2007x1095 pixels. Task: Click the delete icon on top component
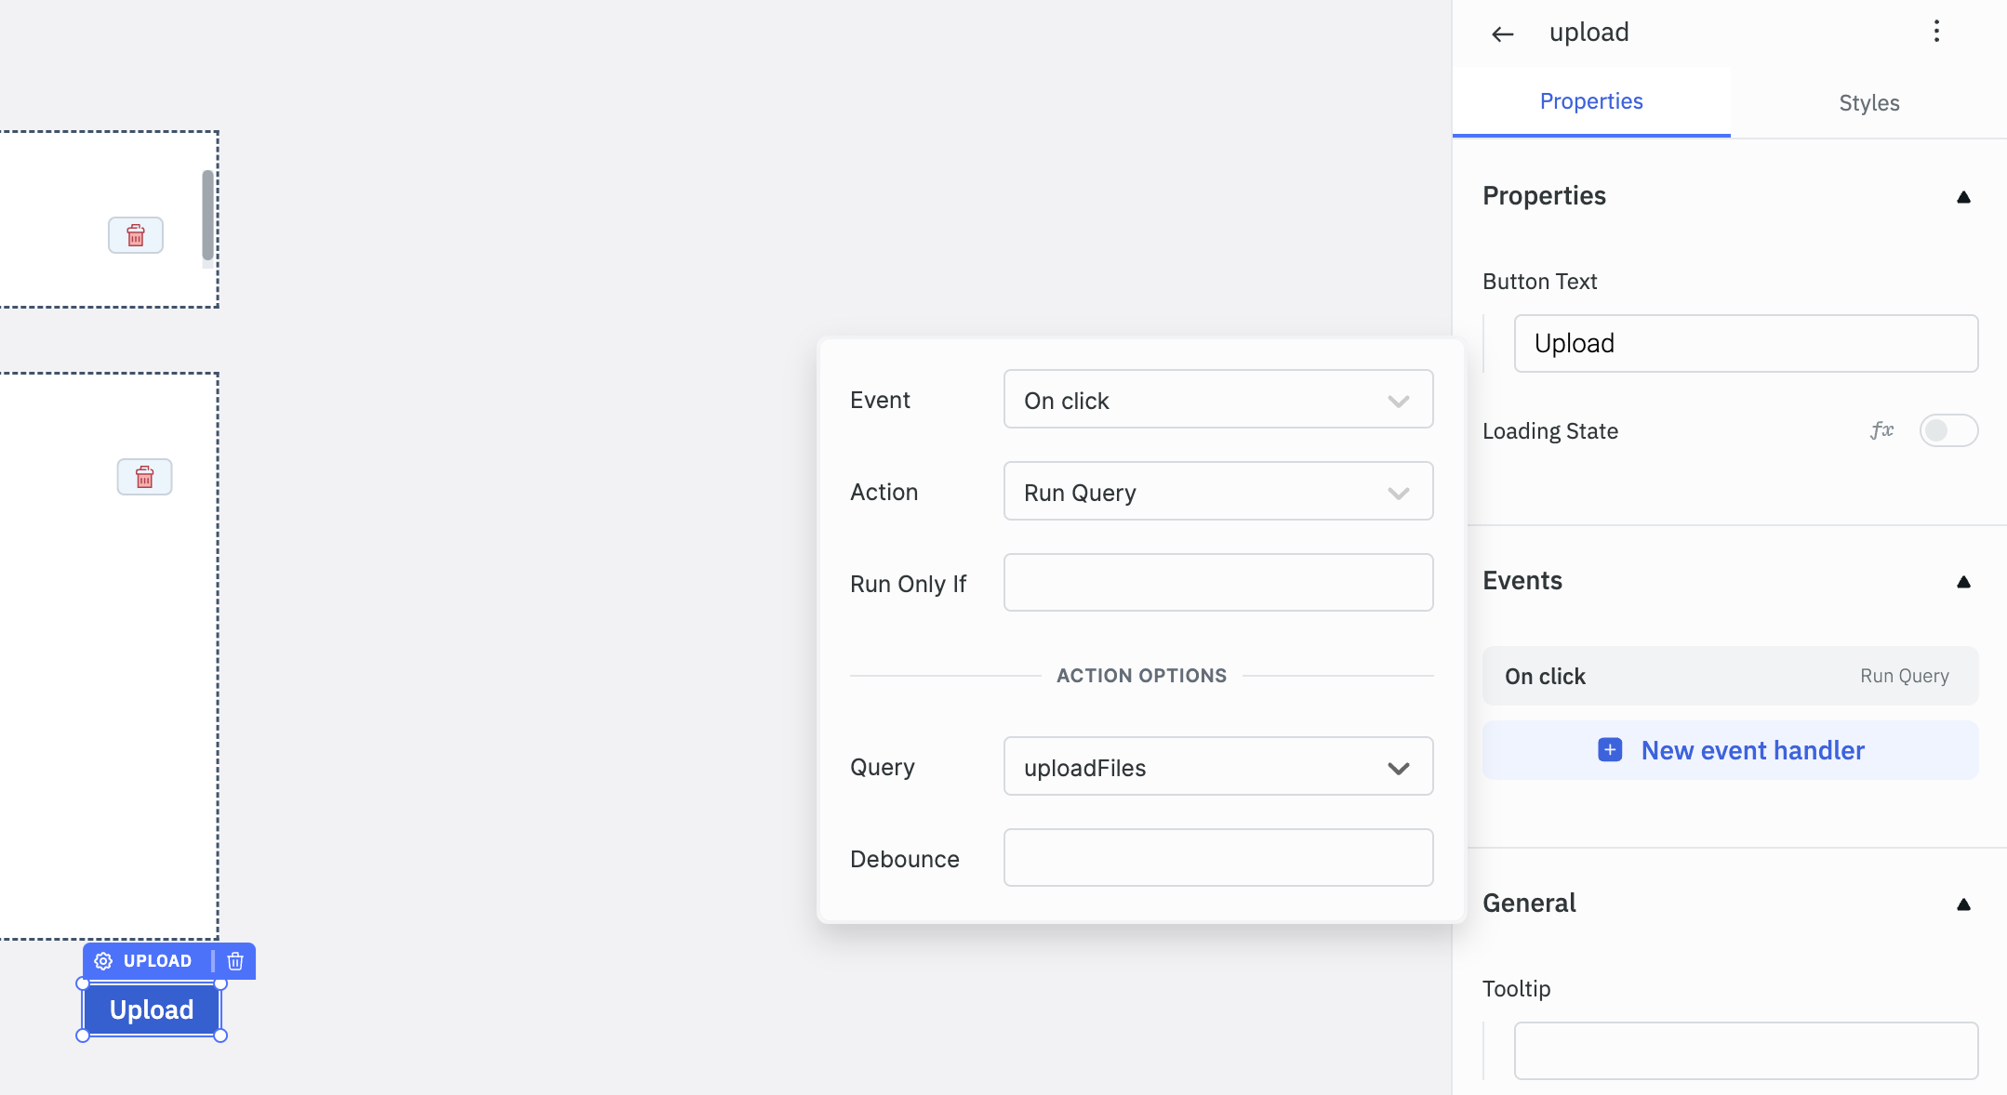pyautogui.click(x=135, y=233)
